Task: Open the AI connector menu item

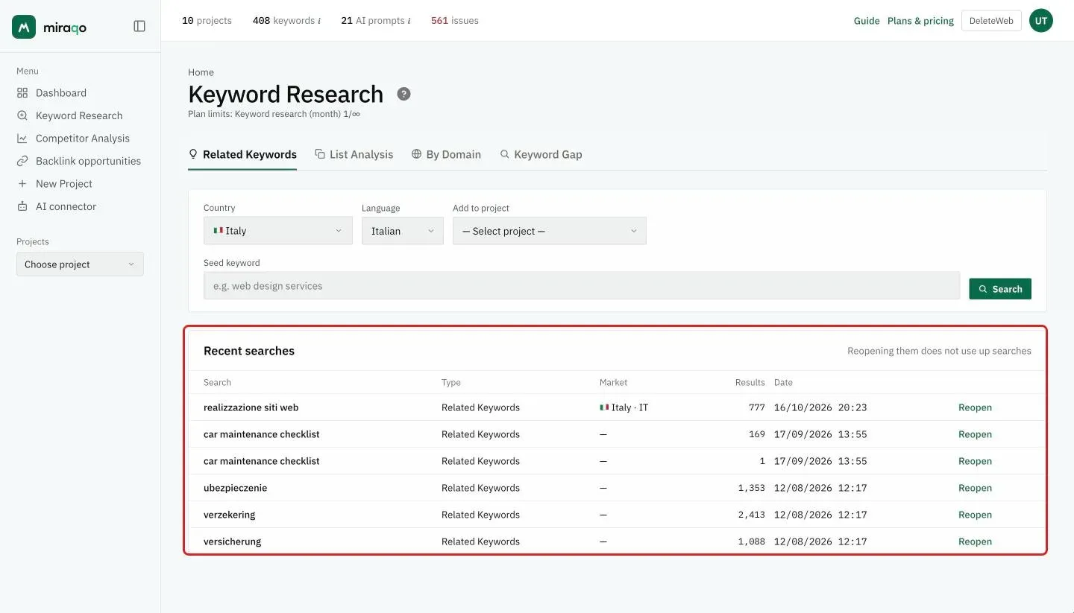Action: point(66,206)
